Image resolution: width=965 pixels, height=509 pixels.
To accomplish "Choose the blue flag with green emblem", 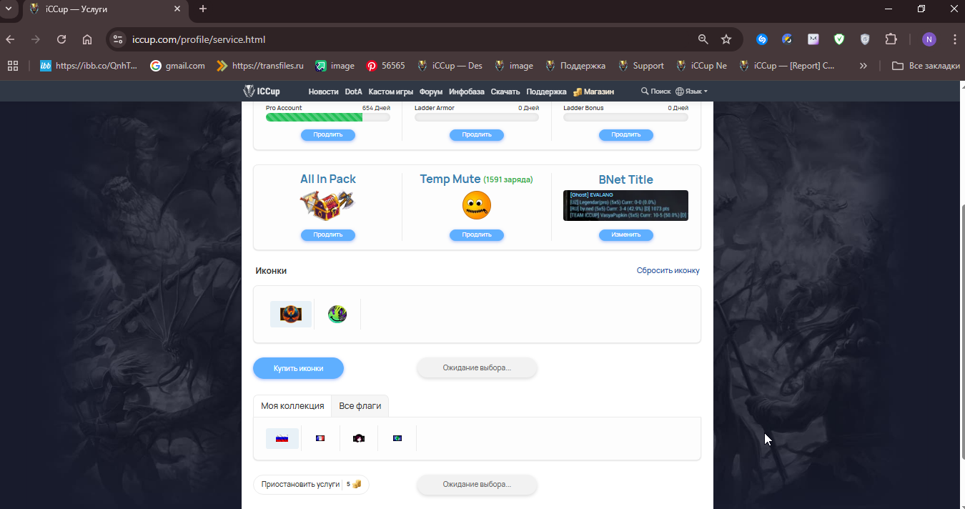I will [397, 438].
